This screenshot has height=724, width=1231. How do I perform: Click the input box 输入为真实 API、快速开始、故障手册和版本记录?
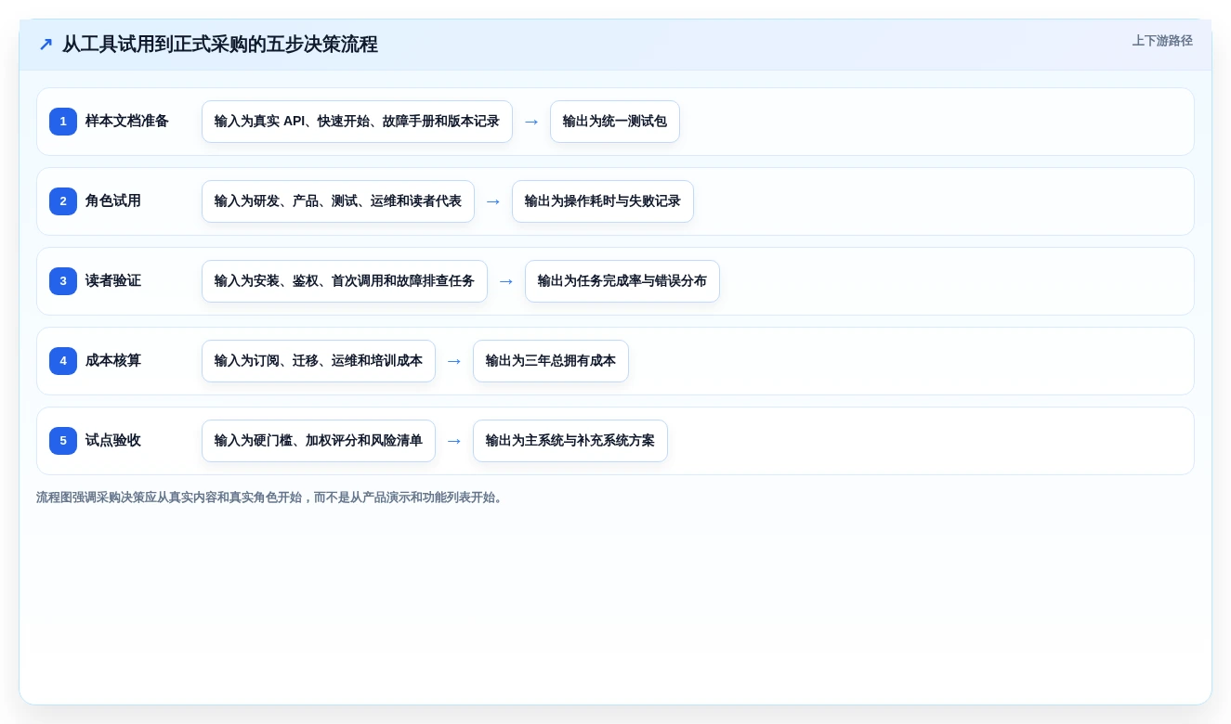[357, 122]
